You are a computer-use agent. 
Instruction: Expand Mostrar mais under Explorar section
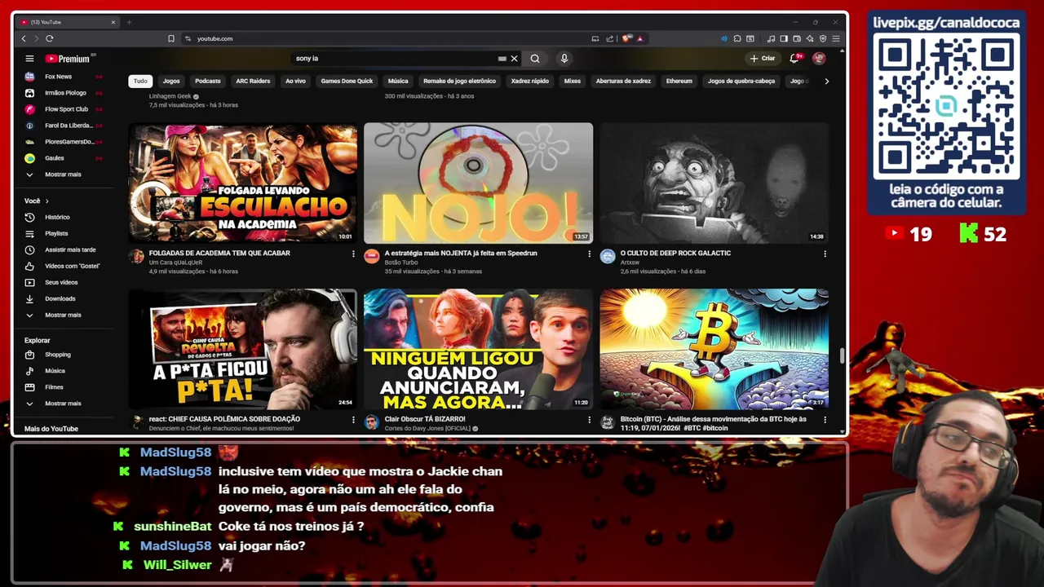click(63, 404)
